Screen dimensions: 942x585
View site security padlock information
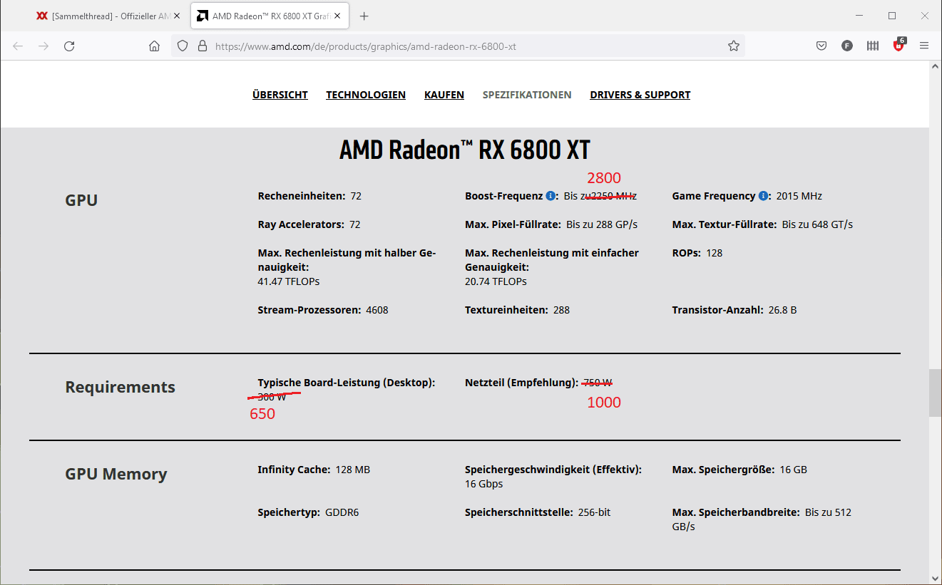tap(203, 46)
